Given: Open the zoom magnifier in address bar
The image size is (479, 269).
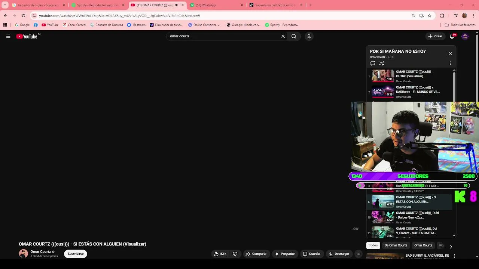Looking at the screenshot, I should click(414, 16).
